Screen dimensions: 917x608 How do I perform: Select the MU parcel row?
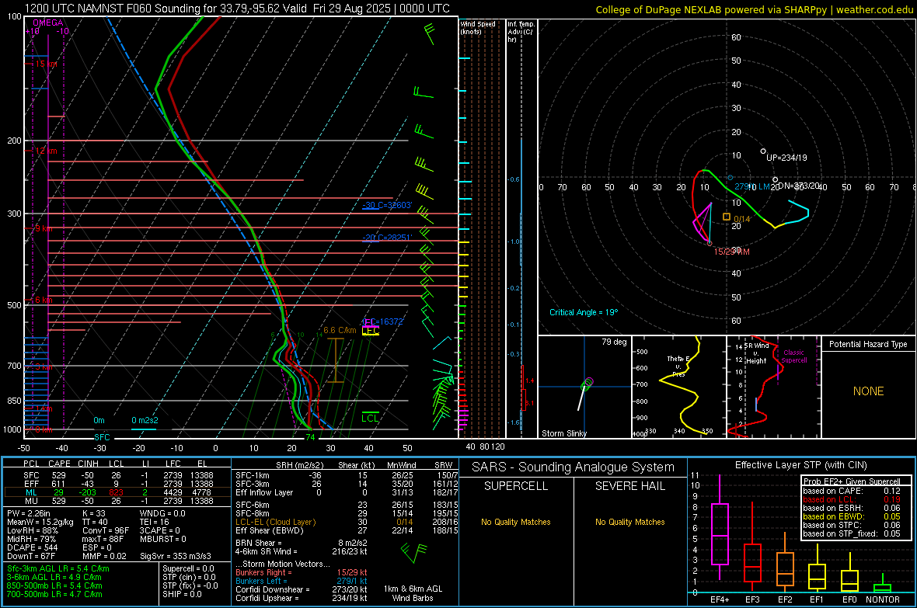coord(117,501)
